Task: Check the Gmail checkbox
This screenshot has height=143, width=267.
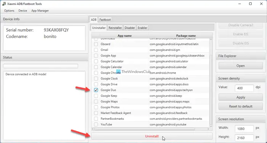Action: 96,50
